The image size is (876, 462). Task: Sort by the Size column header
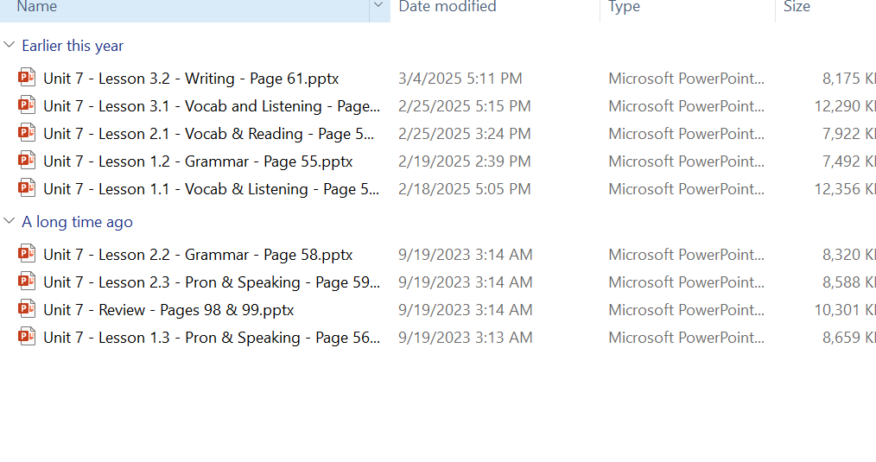(x=797, y=7)
